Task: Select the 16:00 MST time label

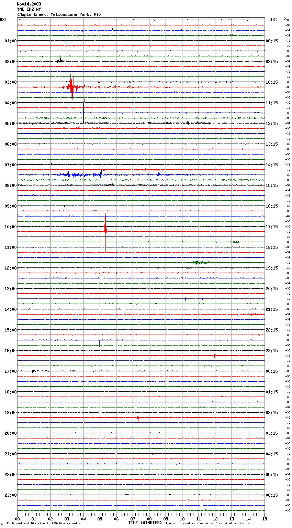Action: [x=10, y=351]
